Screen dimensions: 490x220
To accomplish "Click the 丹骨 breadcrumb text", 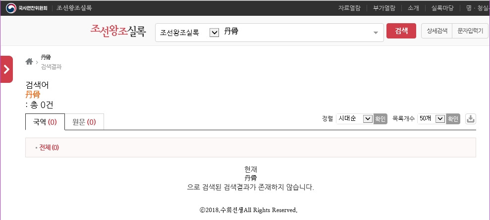I will point(46,57).
